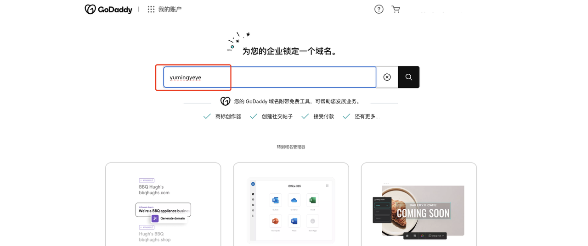
Task: Click the checkmark next to 接受付款
Action: [305, 116]
